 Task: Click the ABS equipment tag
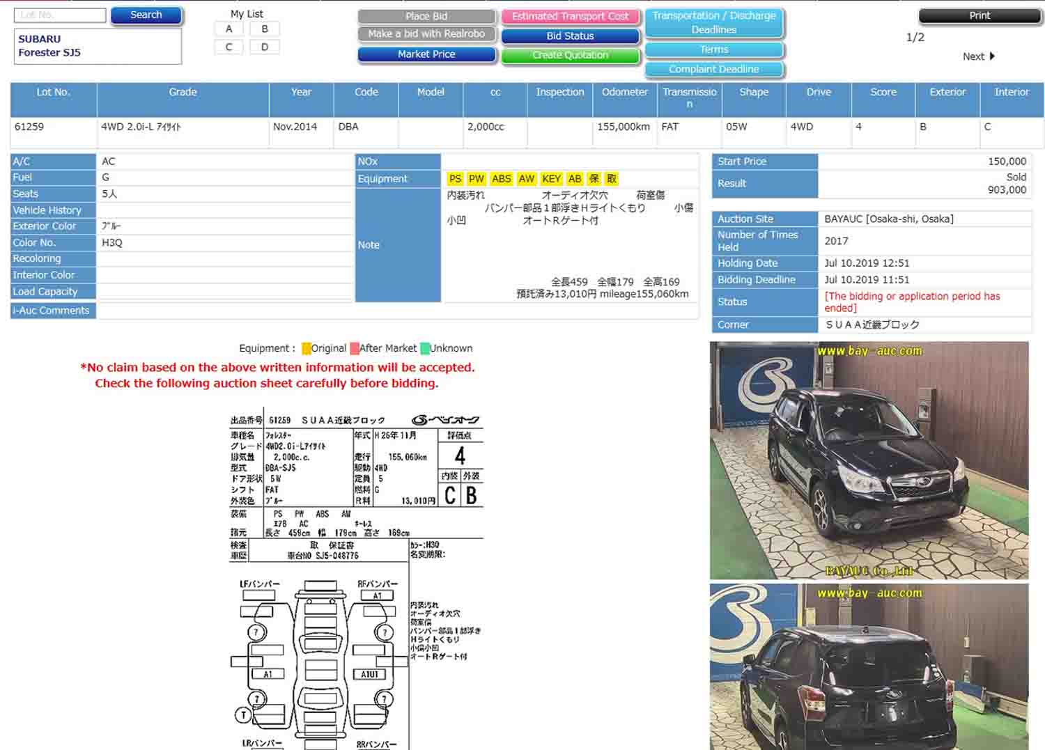click(502, 179)
